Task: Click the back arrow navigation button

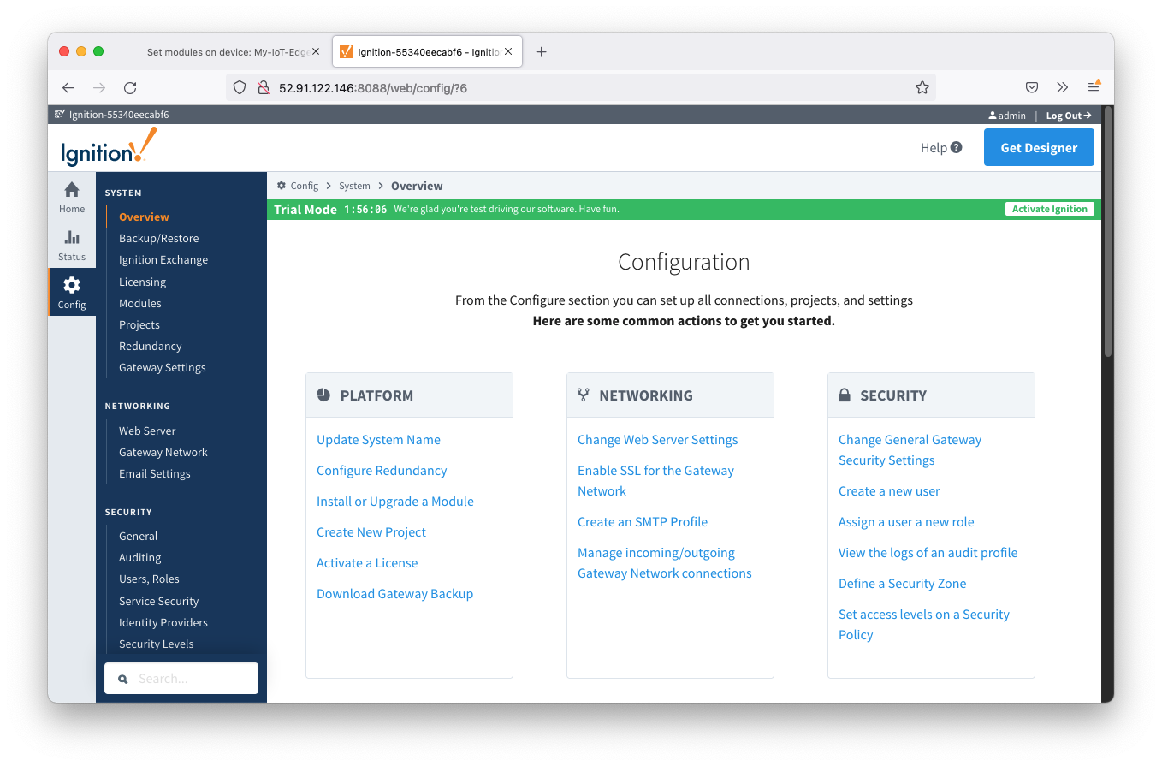Action: coord(68,87)
